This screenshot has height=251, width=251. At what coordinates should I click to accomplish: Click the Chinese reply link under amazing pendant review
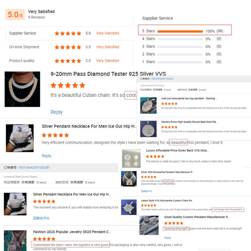[41, 218]
